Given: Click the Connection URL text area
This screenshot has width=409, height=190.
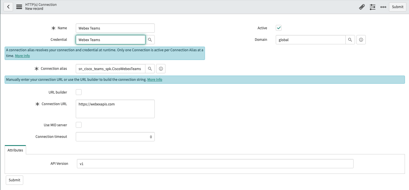Looking at the screenshot, I should tap(115, 109).
